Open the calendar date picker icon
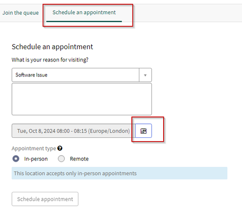 143,131
